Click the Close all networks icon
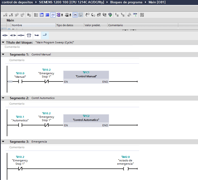 point(42,15)
